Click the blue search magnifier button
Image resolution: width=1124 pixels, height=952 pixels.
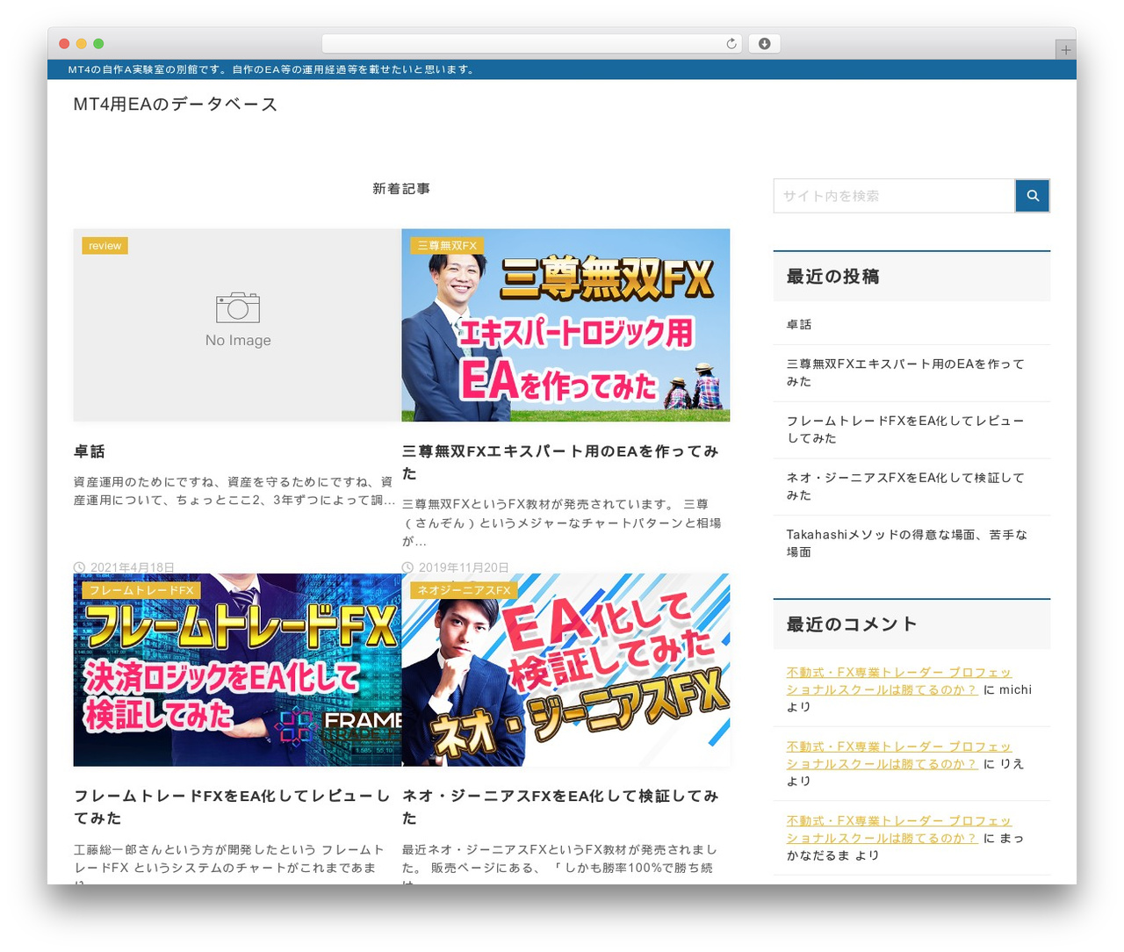point(1033,196)
